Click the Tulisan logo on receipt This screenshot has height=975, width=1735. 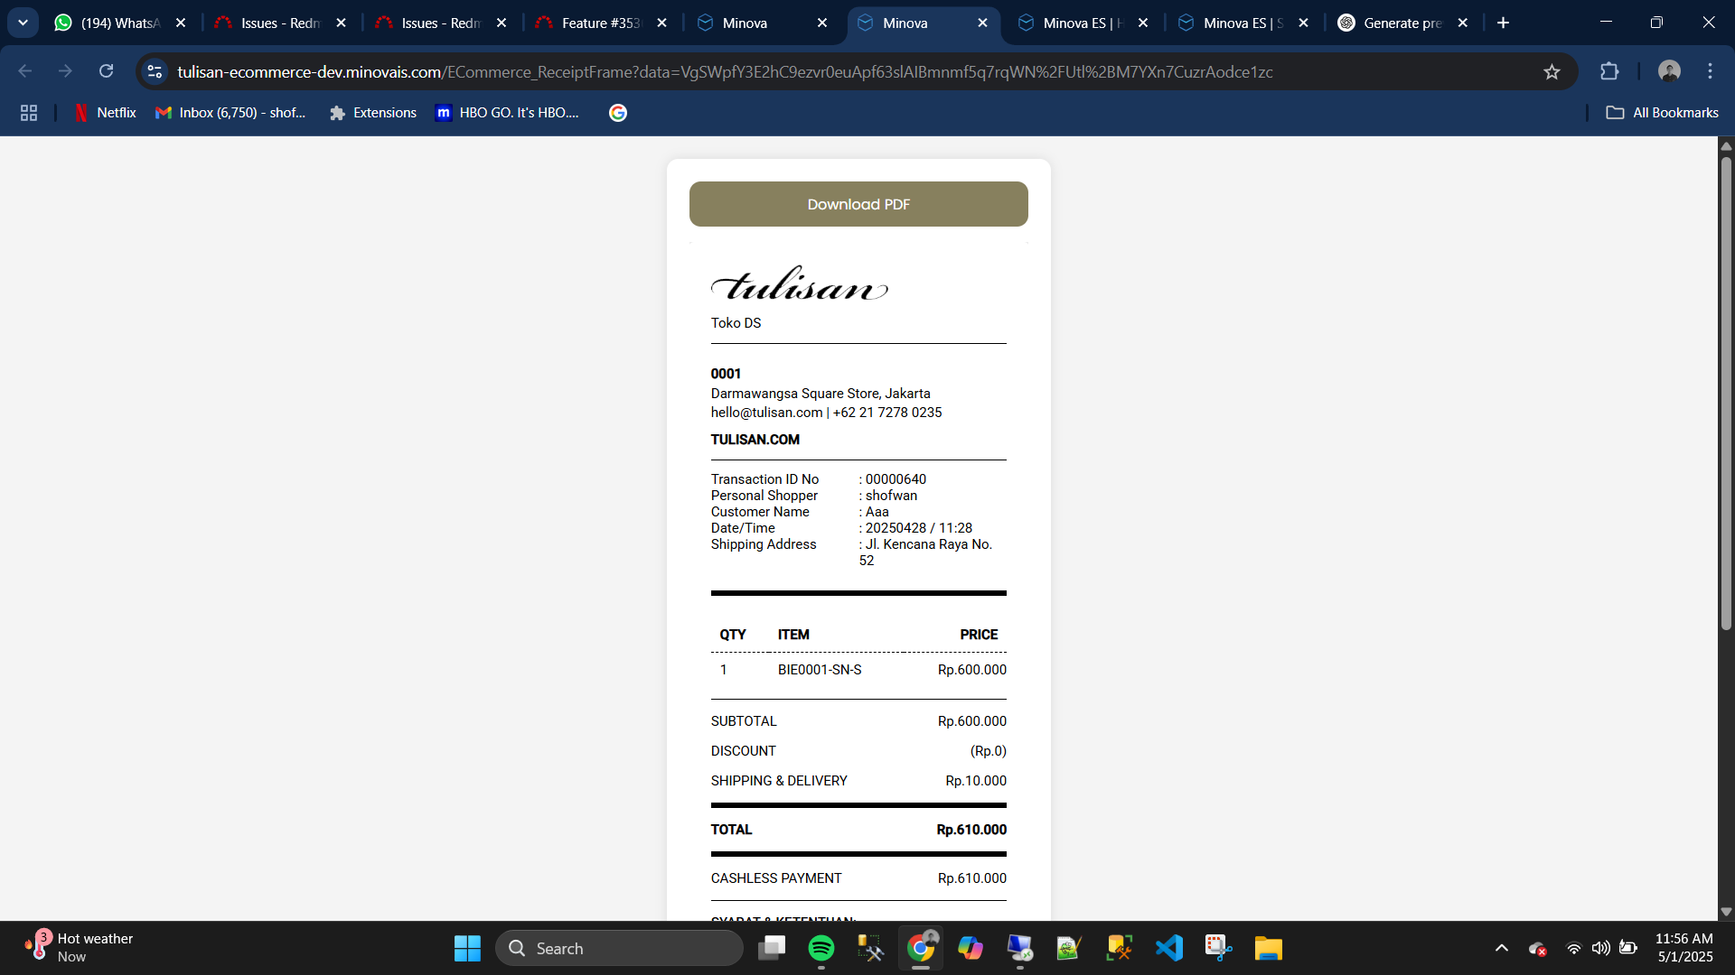point(800,283)
